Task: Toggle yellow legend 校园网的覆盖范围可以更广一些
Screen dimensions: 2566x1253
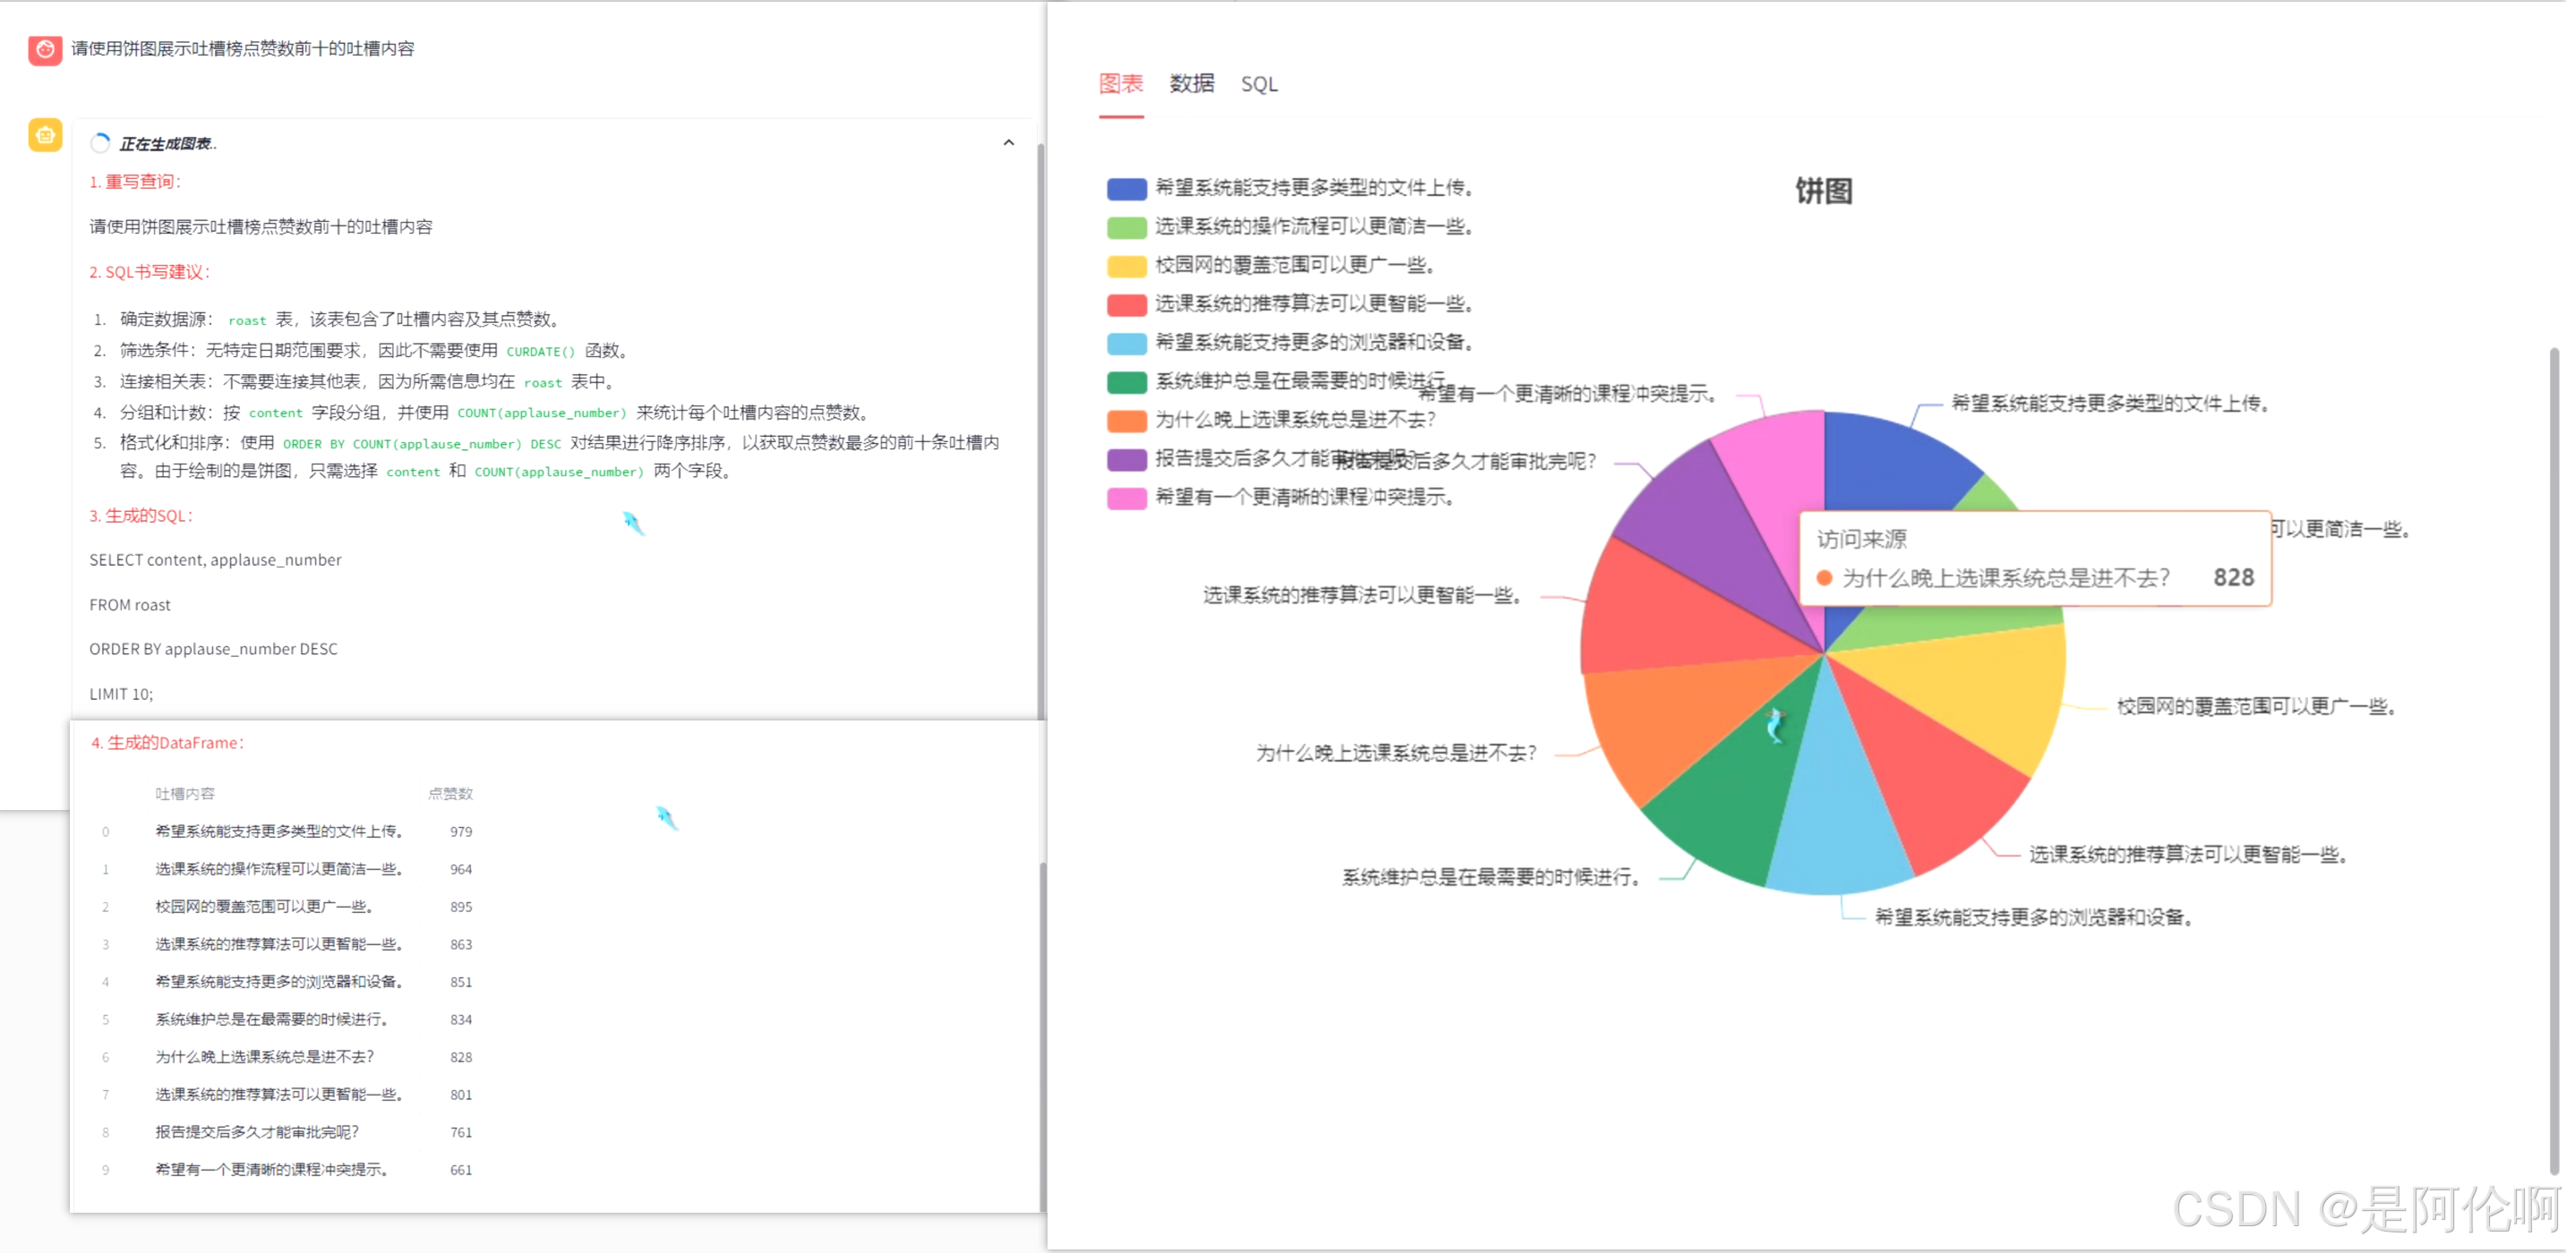Action: pyautogui.click(x=1126, y=266)
